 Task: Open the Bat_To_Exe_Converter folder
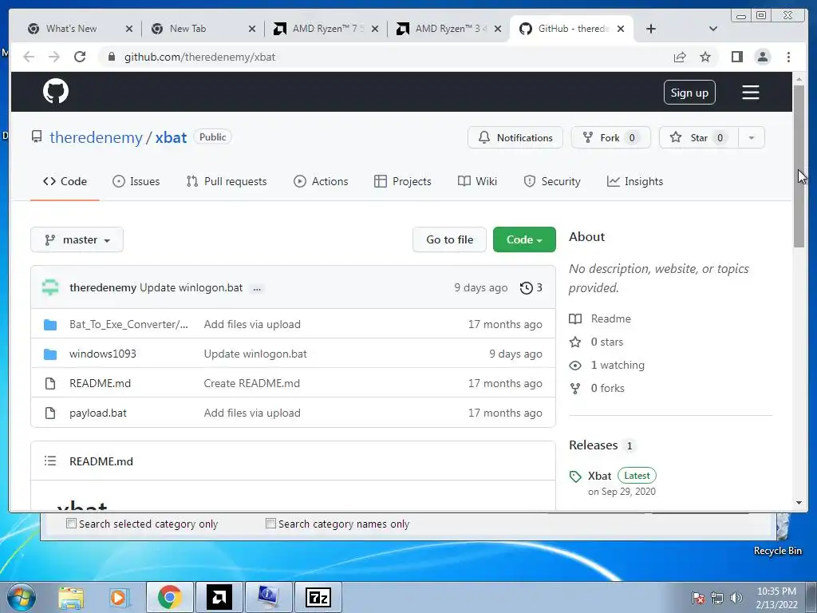128,324
